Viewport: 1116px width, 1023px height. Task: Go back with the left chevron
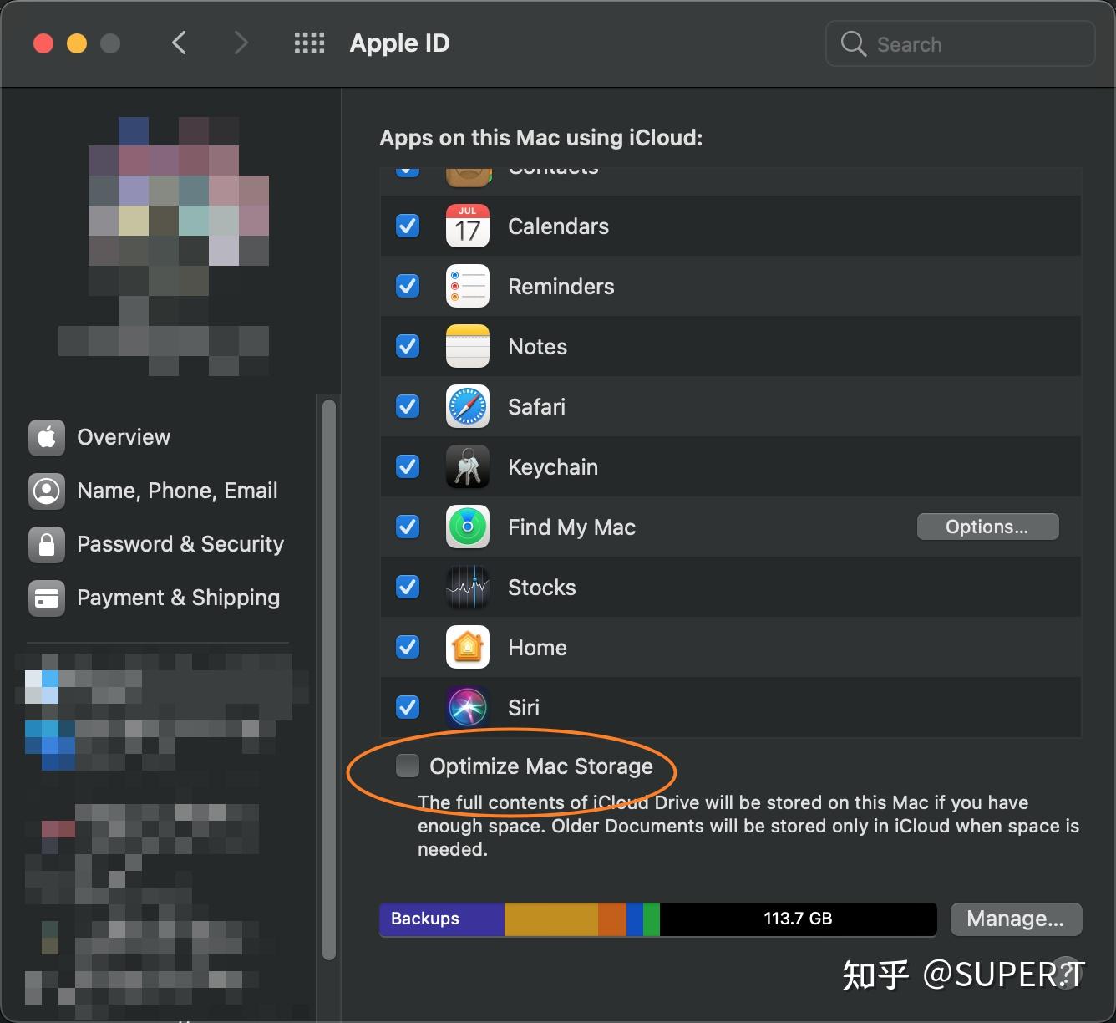pyautogui.click(x=179, y=43)
